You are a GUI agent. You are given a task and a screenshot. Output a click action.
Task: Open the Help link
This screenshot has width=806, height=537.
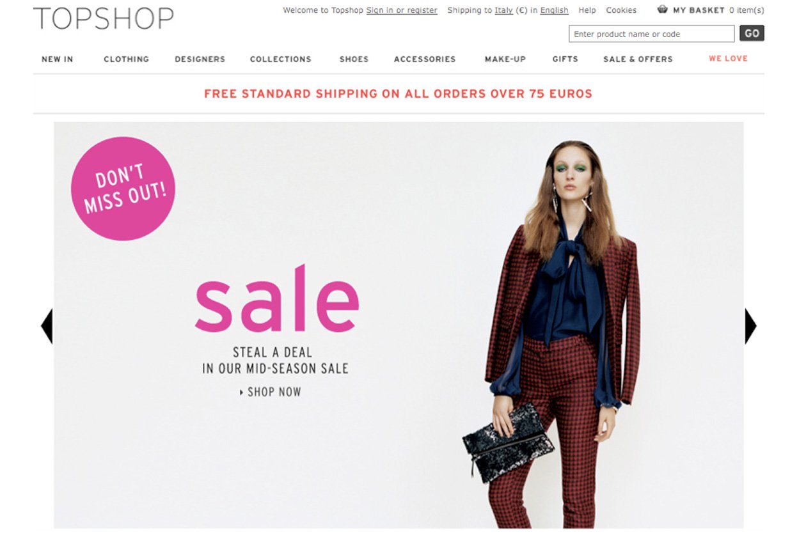coord(587,10)
